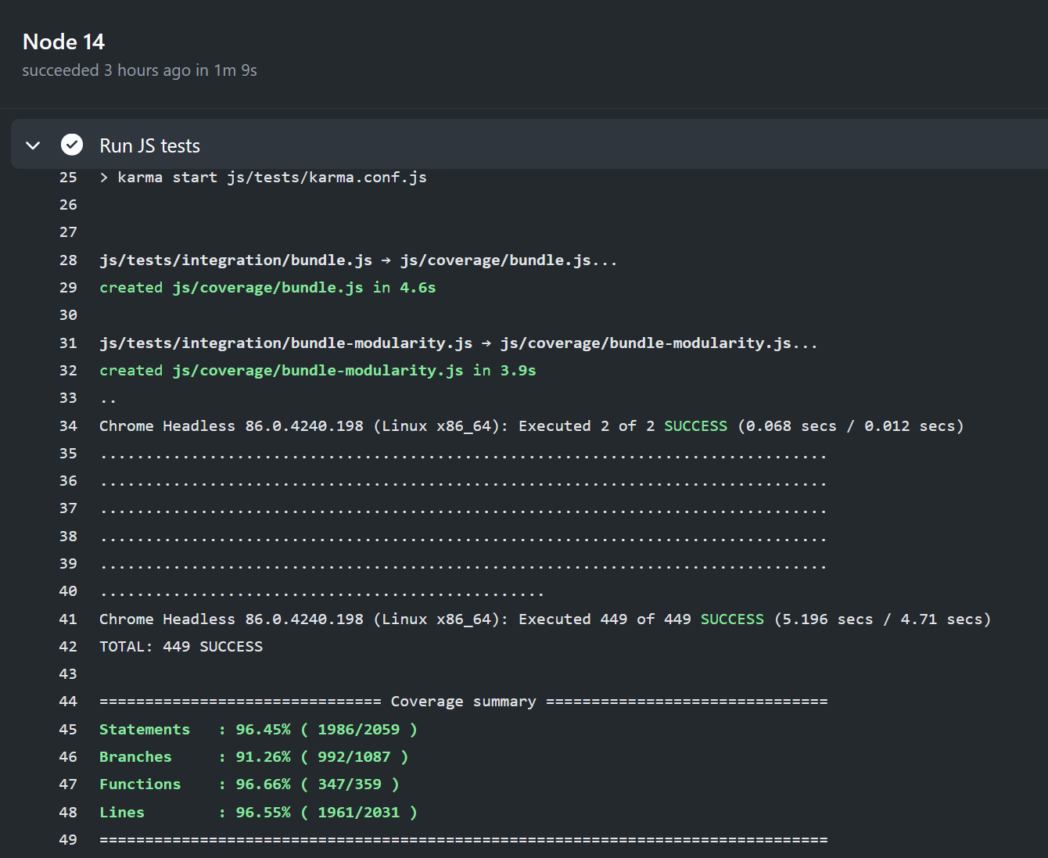Go to log line number 34
Image resolution: width=1048 pixels, height=858 pixels.
68,426
